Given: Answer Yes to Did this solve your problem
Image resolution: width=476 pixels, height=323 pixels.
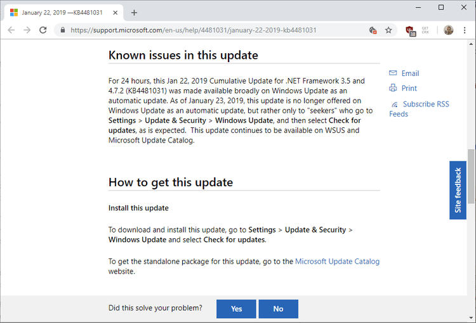Looking at the screenshot, I should (x=236, y=309).
